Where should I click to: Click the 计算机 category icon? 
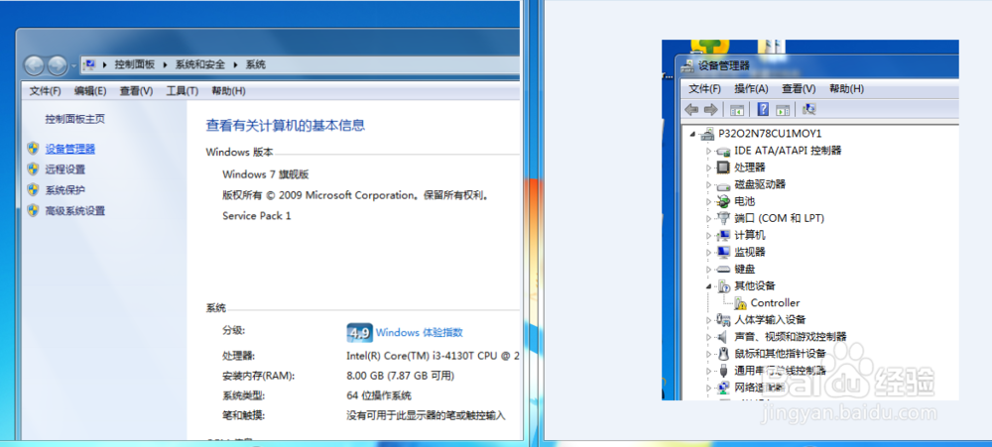[723, 235]
